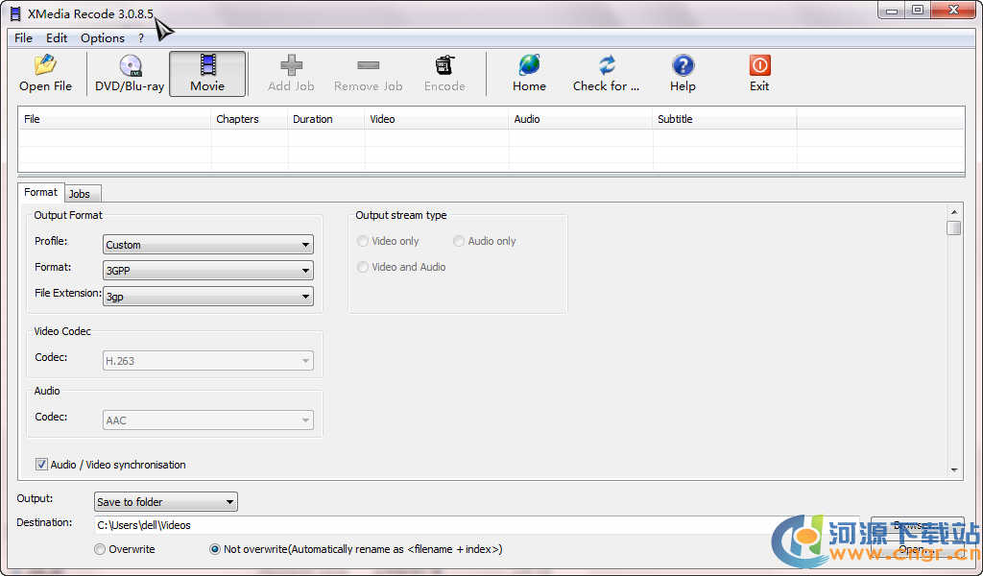The height and width of the screenshot is (576, 983).
Task: Expand the Profile dropdown
Action: 207,245
